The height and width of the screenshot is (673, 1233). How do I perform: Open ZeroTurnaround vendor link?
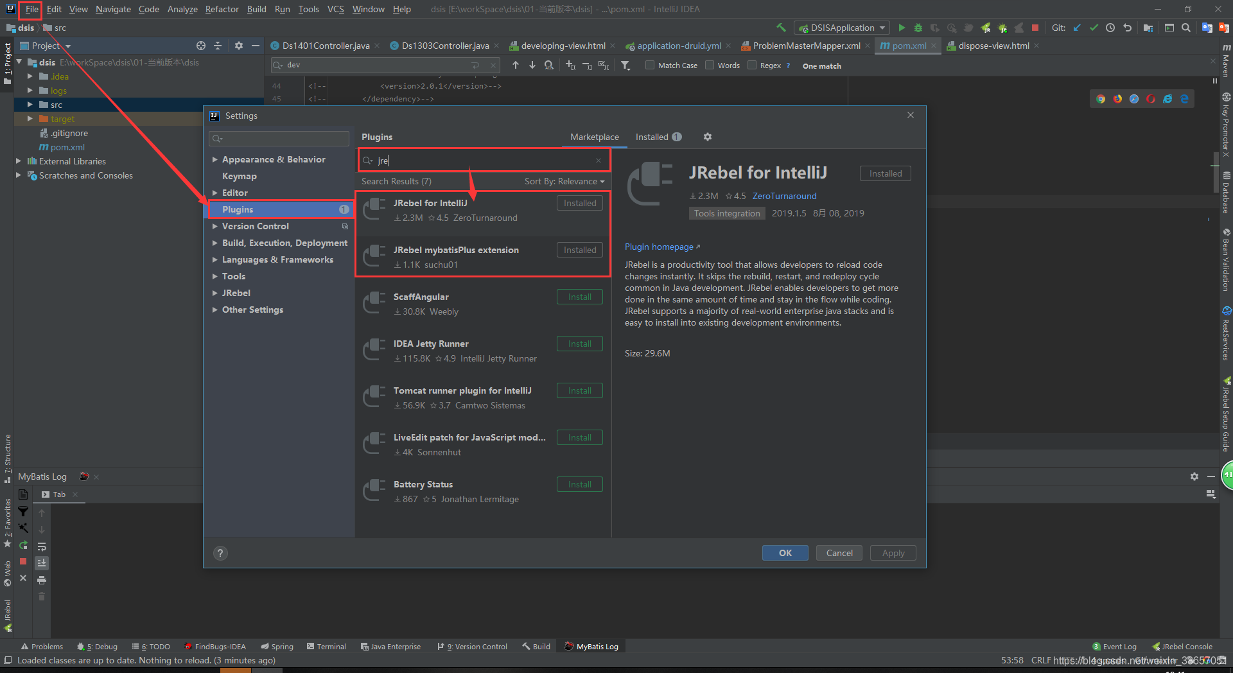[x=784, y=196]
